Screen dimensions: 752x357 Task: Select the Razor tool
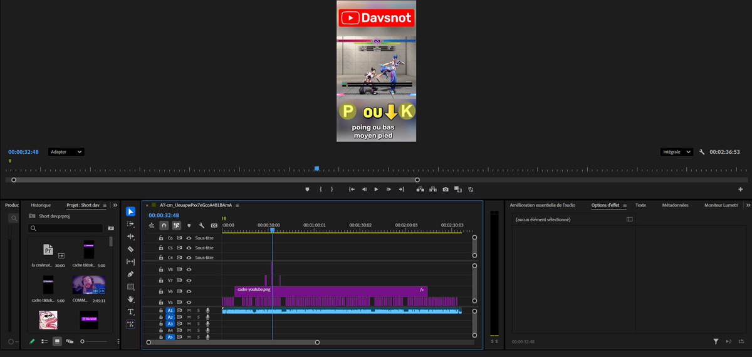130,249
